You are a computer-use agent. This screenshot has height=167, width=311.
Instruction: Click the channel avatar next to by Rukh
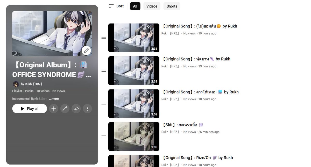coord(16,84)
